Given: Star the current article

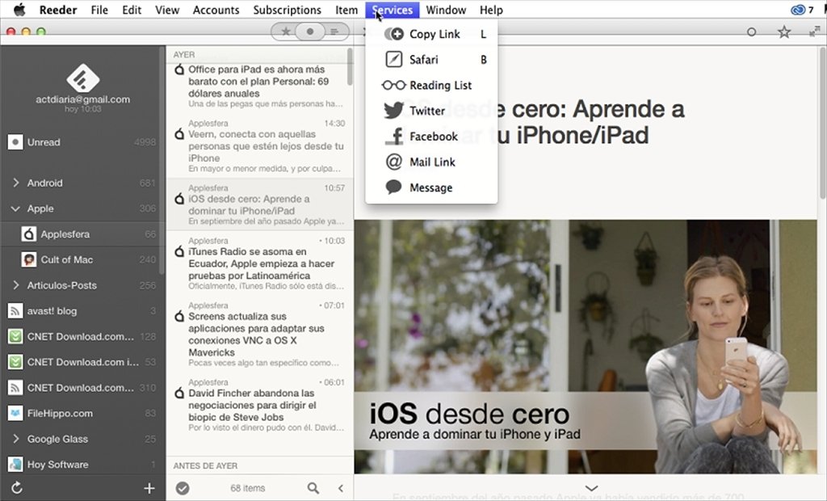Looking at the screenshot, I should pyautogui.click(x=784, y=32).
